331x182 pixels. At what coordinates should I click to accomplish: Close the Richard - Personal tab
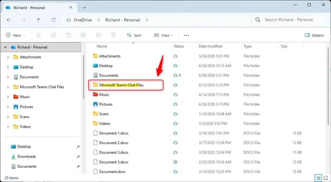(x=71, y=7)
